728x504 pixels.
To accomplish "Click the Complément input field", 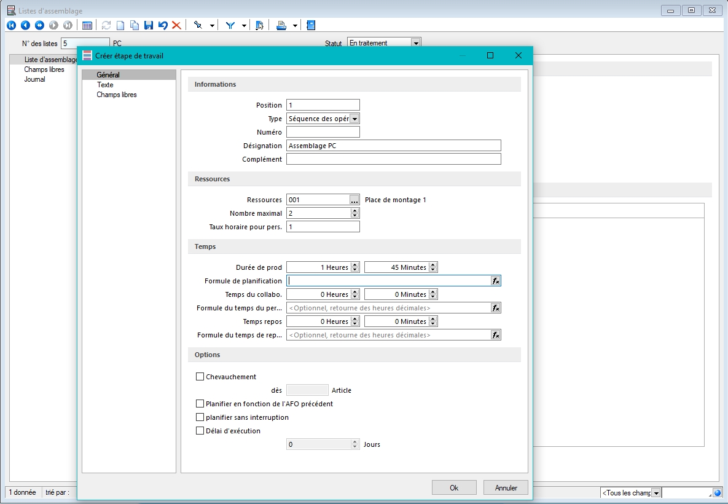I will pyautogui.click(x=394, y=159).
